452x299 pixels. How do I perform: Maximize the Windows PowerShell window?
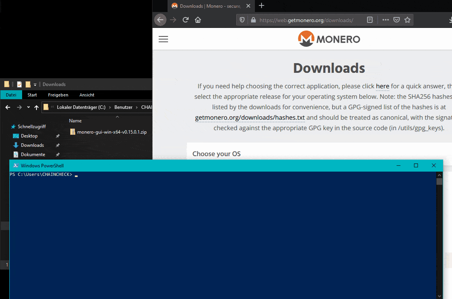(416, 165)
